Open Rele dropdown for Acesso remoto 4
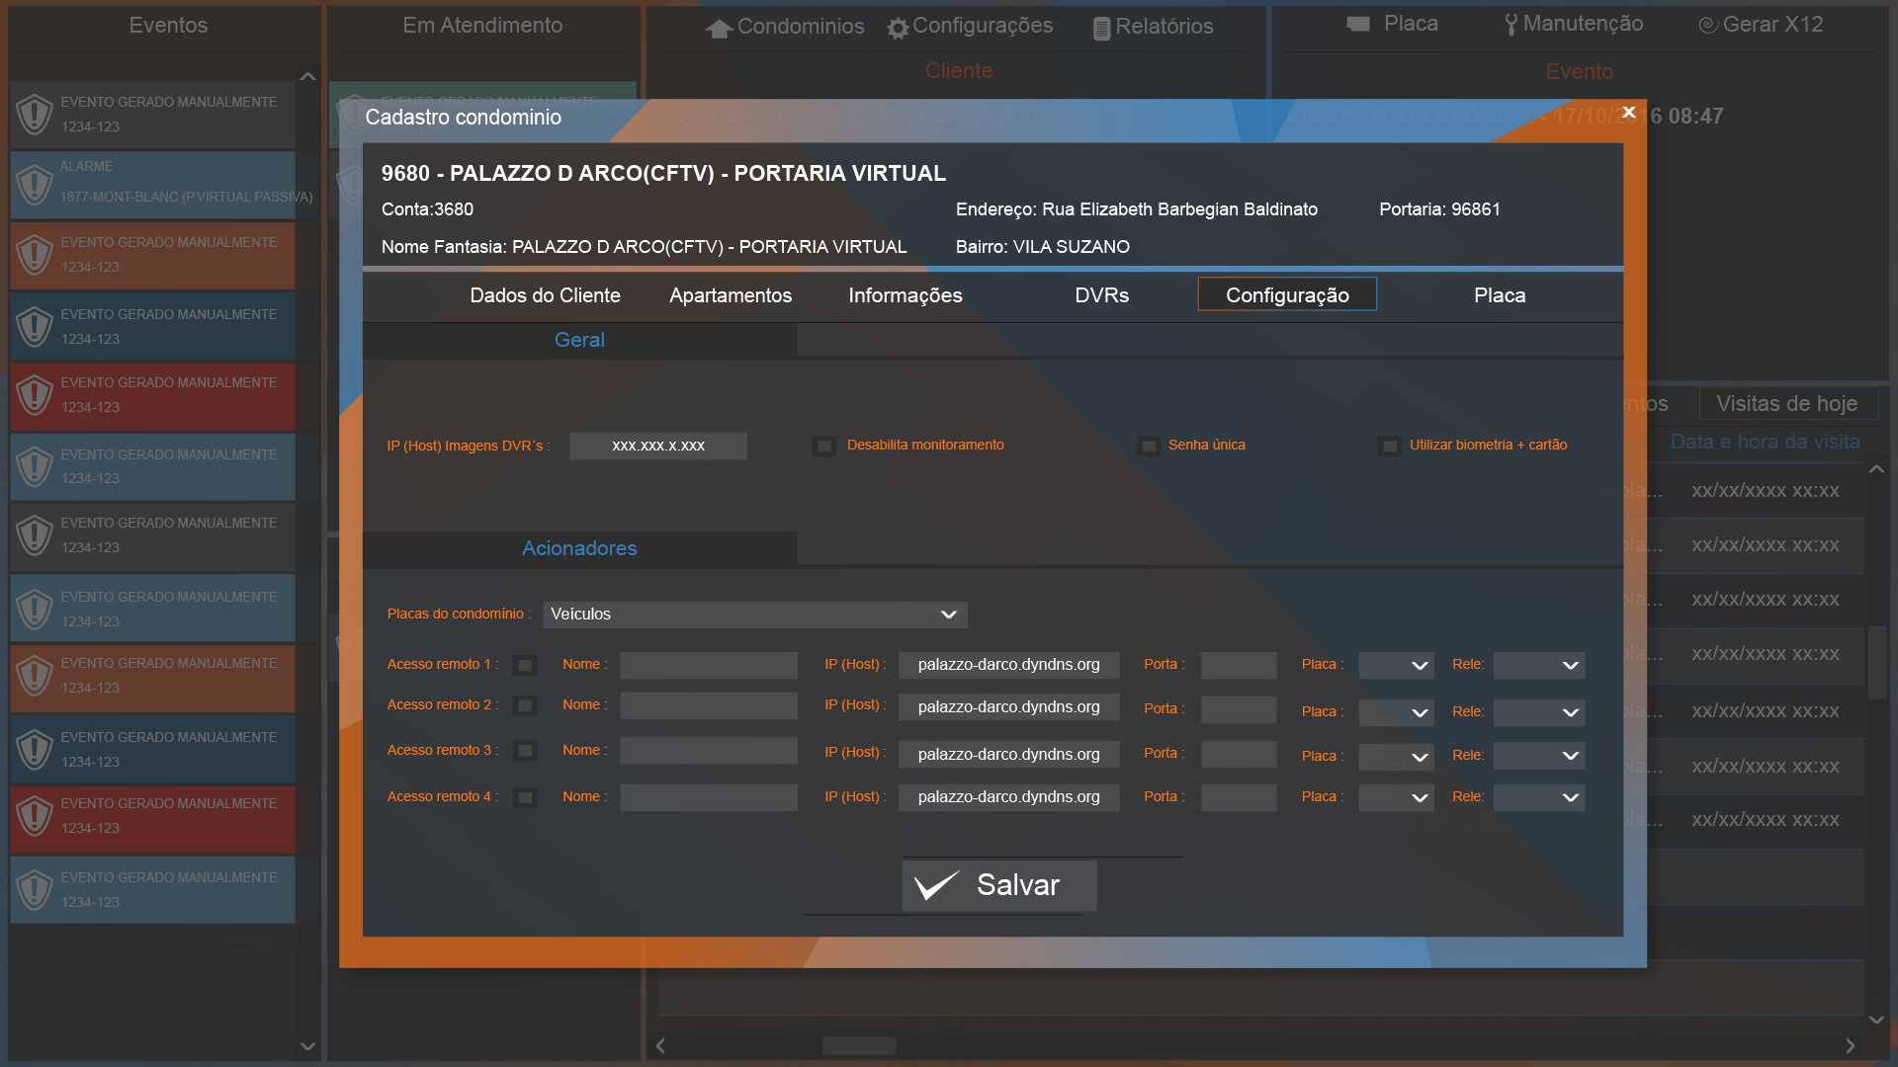 1539,797
